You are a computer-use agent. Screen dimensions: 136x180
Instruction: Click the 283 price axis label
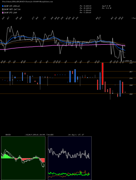point(131,63)
